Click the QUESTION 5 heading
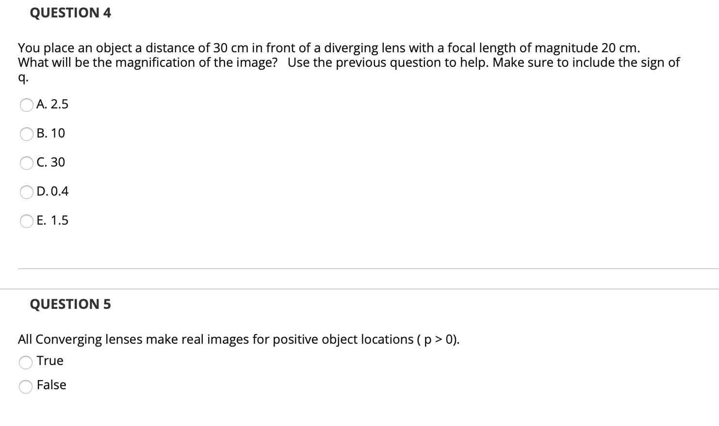The image size is (719, 426). coord(70,304)
